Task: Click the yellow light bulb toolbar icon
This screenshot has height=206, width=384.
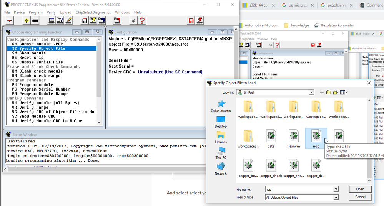Action: [x=26, y=21]
